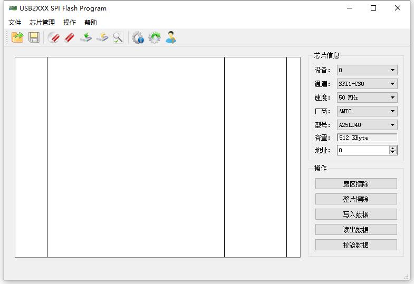Click the verify data magnifier icon
Screen dimensions: 414x284
pyautogui.click(x=118, y=37)
